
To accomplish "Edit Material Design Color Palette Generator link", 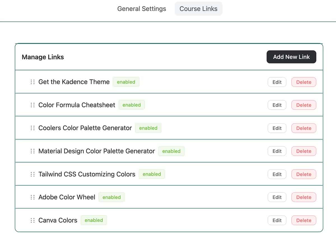I will tap(277, 151).
